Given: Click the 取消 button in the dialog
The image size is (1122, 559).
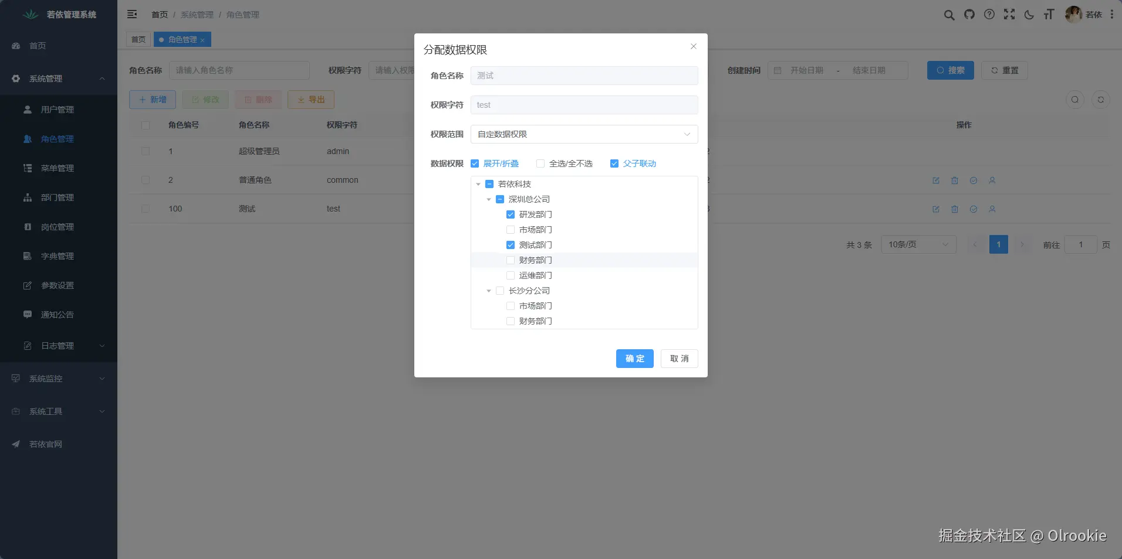Looking at the screenshot, I should [678, 358].
